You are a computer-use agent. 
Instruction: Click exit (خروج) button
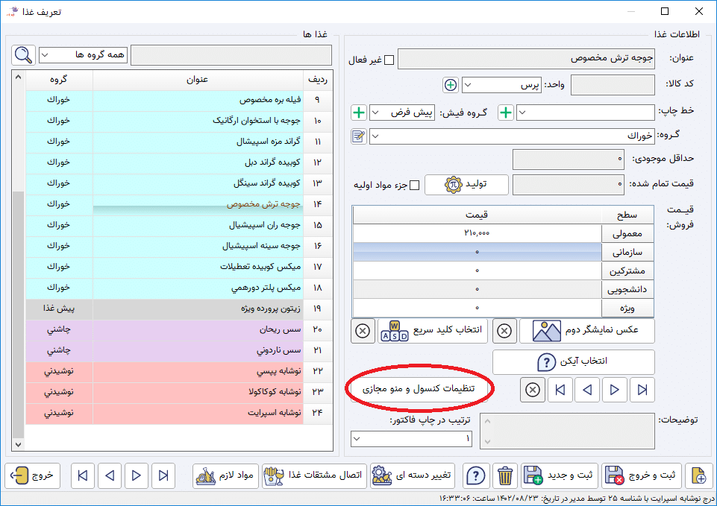33,476
